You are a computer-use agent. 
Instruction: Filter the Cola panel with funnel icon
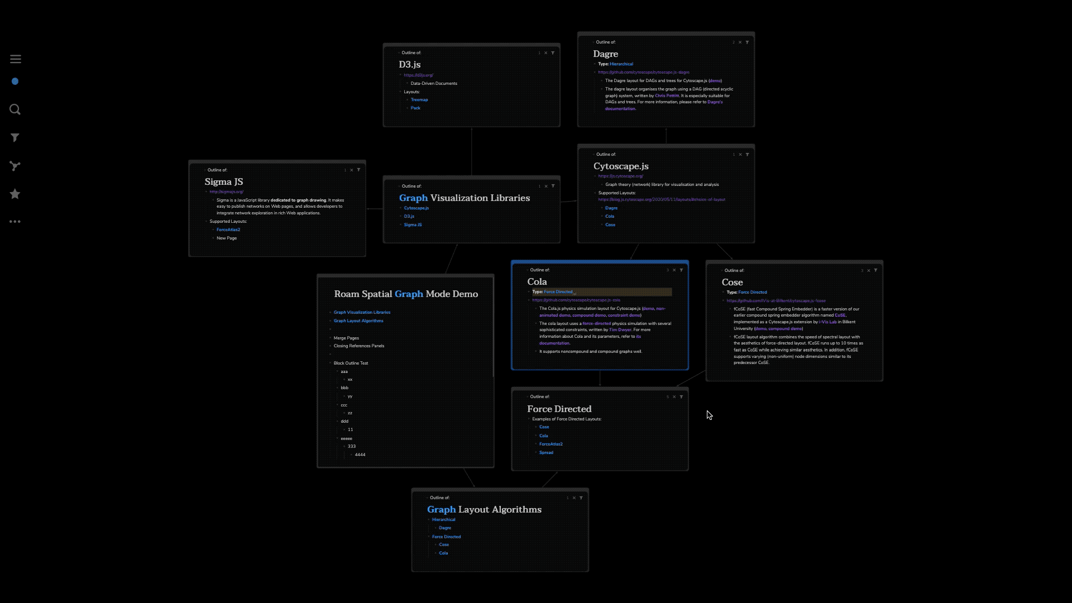681,270
